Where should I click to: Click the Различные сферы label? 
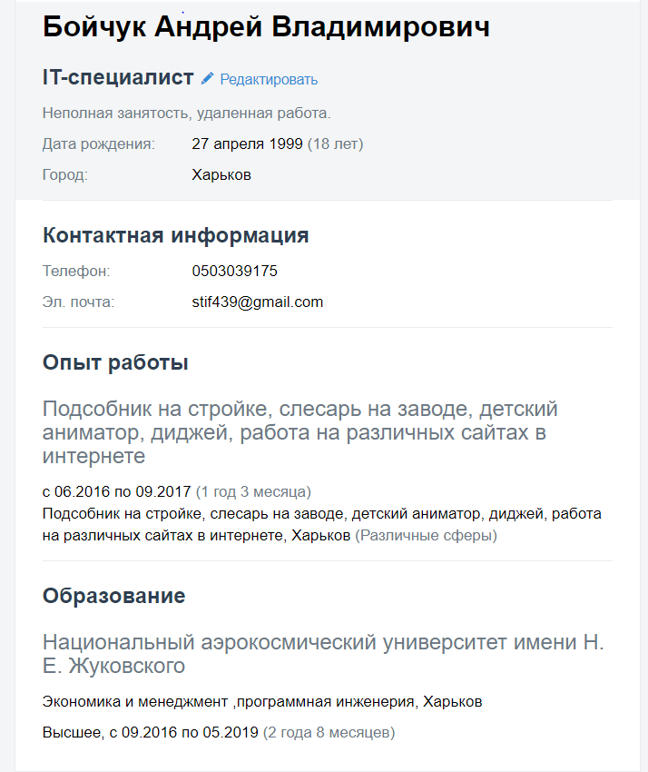426,535
